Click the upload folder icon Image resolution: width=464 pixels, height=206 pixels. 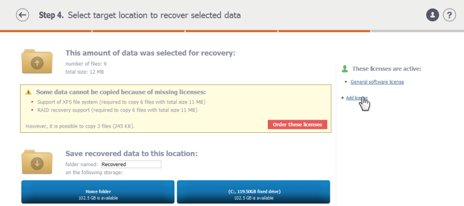pyautogui.click(x=37, y=62)
